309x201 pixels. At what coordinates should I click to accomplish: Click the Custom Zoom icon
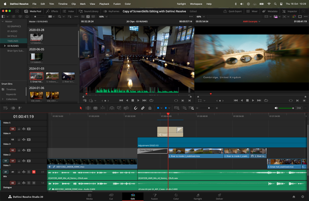(x=191, y=108)
